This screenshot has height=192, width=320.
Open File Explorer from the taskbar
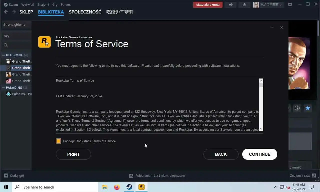coord(104,187)
